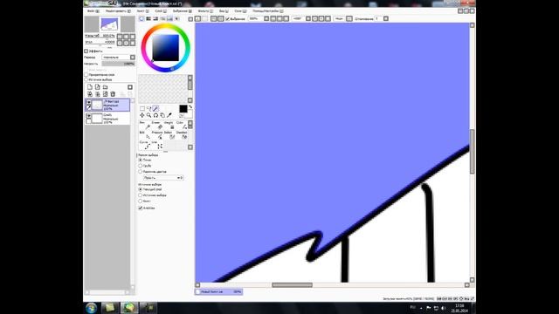Choose the Deselect linework tool
Viewport: 559px width, 314px height.
point(182,135)
